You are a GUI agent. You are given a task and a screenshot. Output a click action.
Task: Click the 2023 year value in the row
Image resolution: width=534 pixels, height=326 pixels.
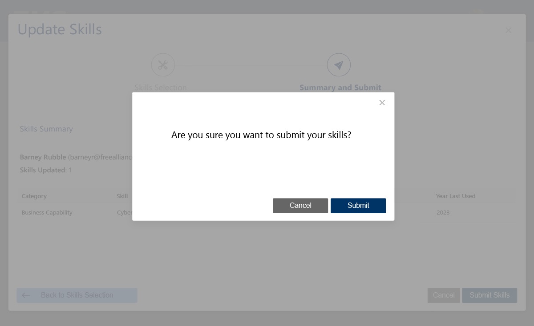point(443,212)
